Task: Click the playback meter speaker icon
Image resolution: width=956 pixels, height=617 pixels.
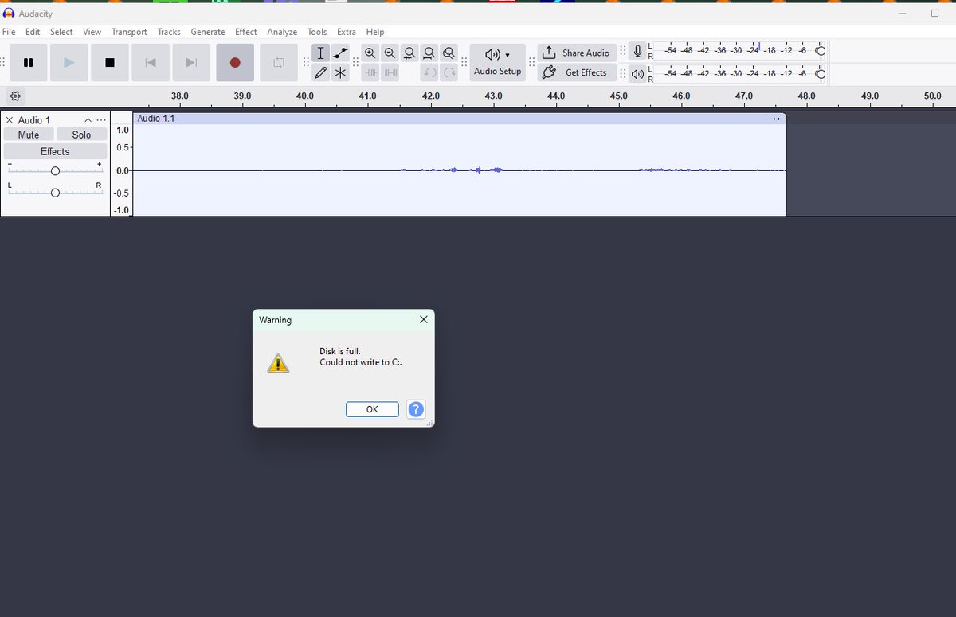Action: point(637,74)
